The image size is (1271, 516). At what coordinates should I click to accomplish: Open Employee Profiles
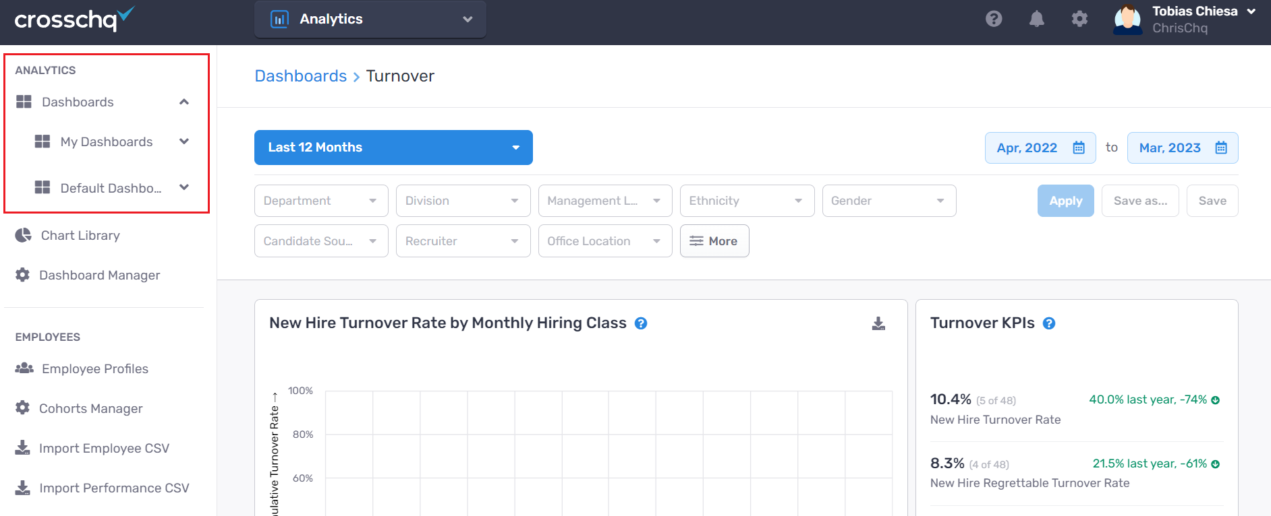tap(95, 368)
